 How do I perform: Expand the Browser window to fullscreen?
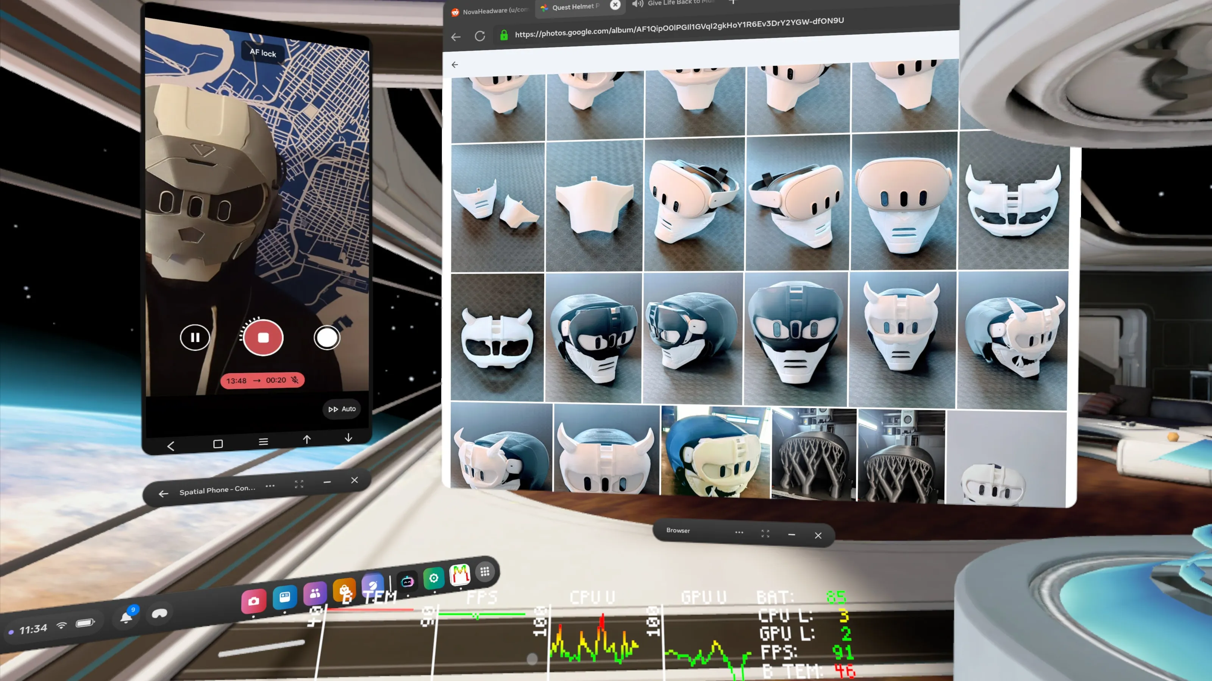765,533
